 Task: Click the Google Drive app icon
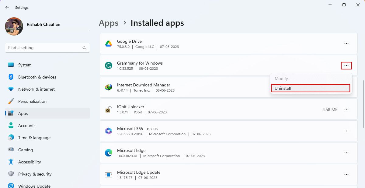pyautogui.click(x=108, y=43)
